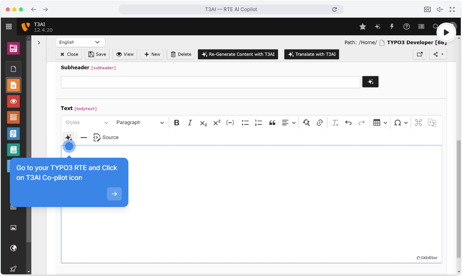Open T3AI sparkle menu in top bar
Screen dimensions: 462x276
tap(377, 27)
